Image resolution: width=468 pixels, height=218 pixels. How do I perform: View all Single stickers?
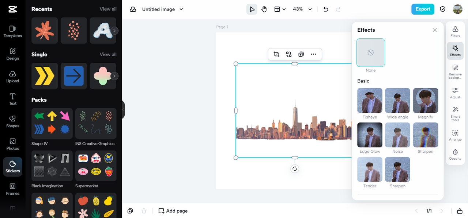108,54
